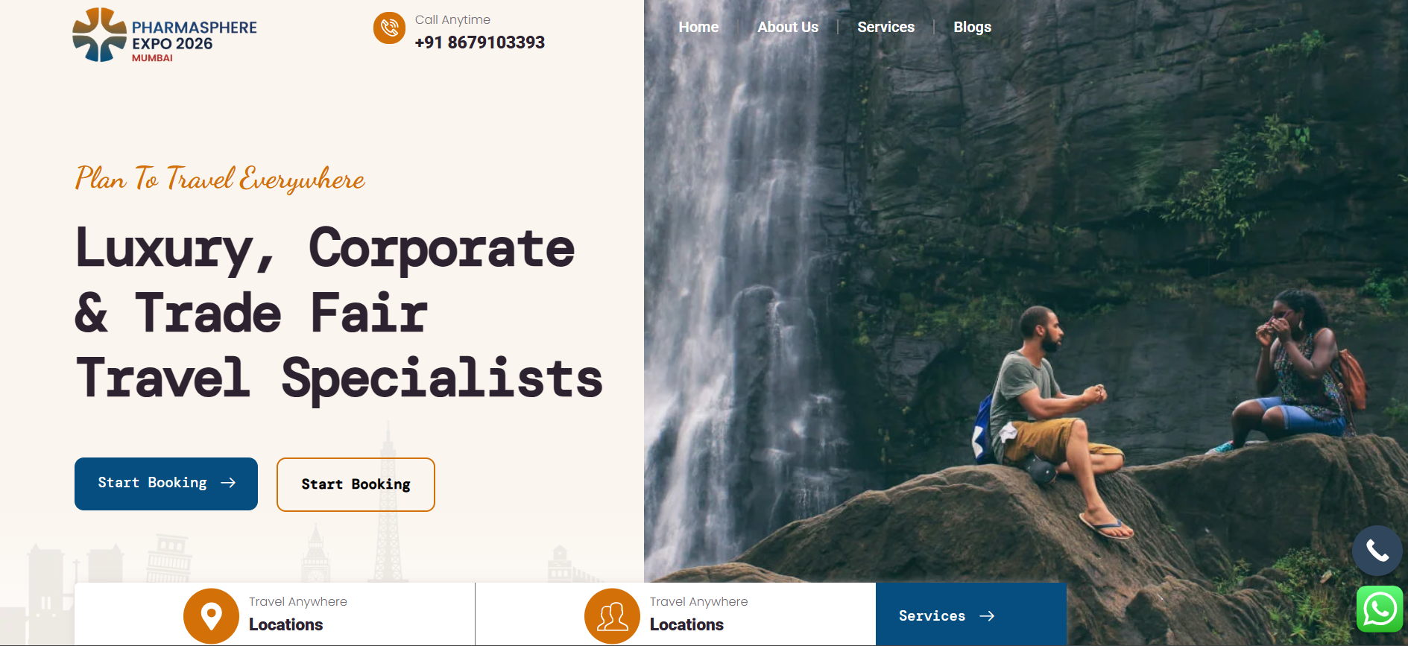Open the Services navigation item
The width and height of the screenshot is (1408, 646).
coord(885,27)
